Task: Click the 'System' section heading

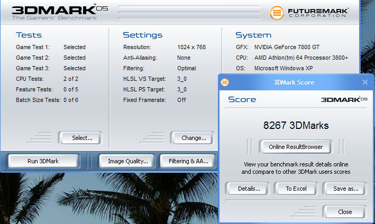Action: tap(253, 35)
